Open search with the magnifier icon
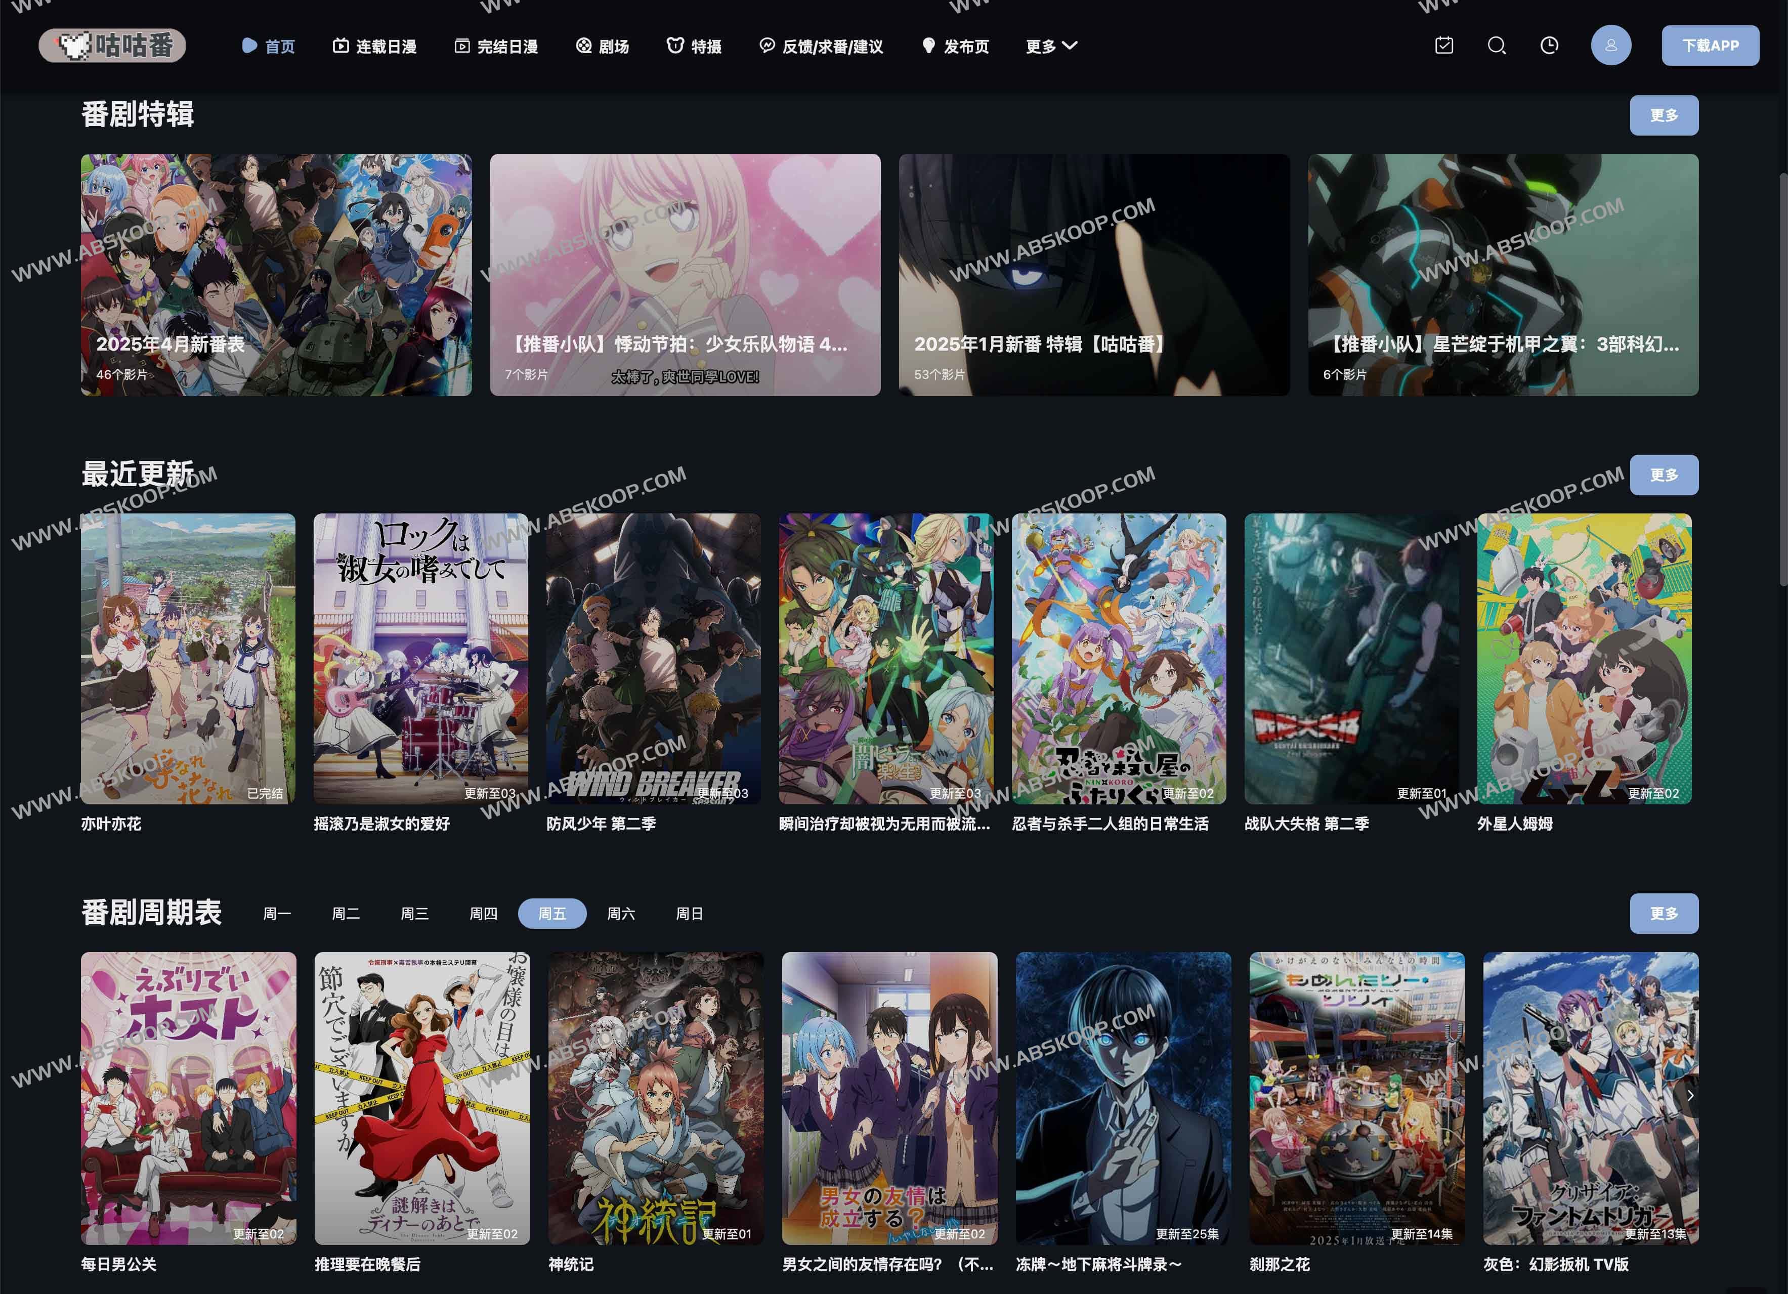 (x=1496, y=46)
